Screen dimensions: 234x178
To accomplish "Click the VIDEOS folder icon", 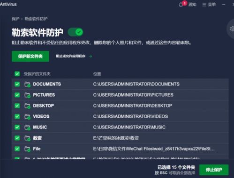I will pyautogui.click(x=27, y=116).
